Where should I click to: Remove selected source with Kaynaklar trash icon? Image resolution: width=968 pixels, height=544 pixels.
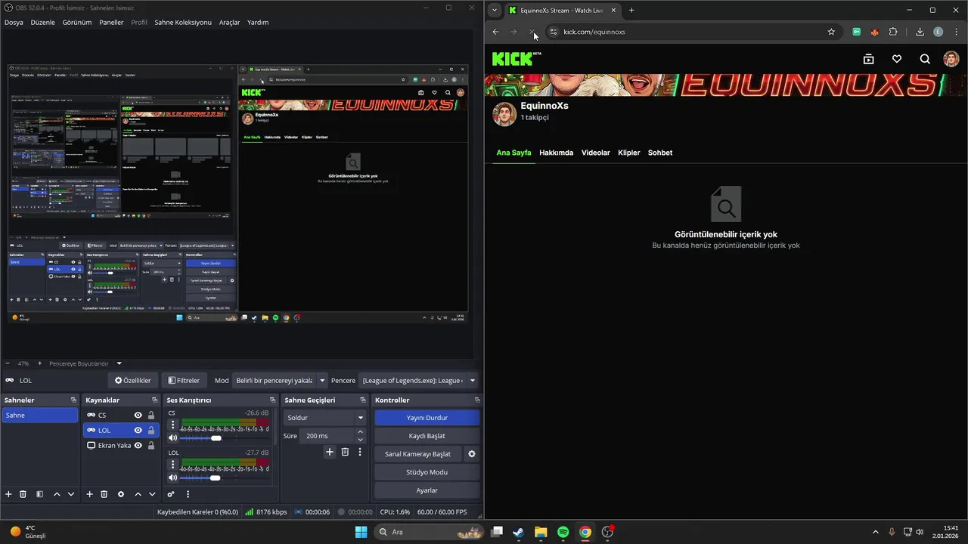point(104,494)
